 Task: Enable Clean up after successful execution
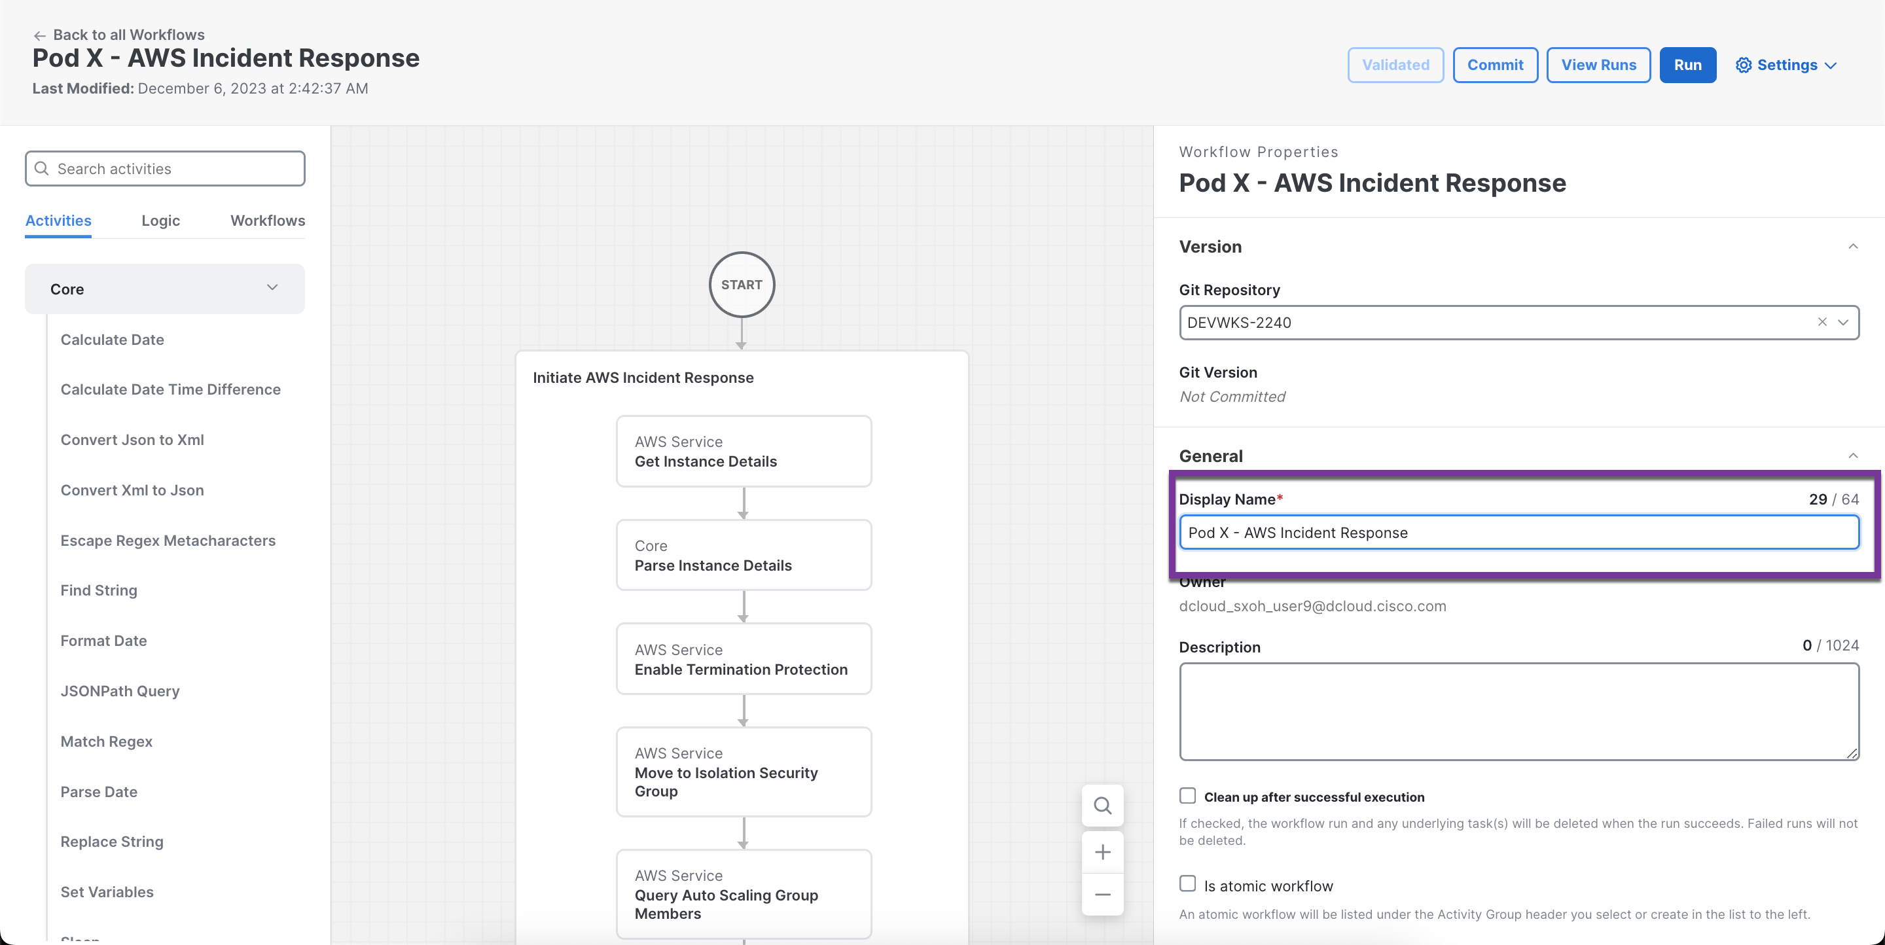1188,796
